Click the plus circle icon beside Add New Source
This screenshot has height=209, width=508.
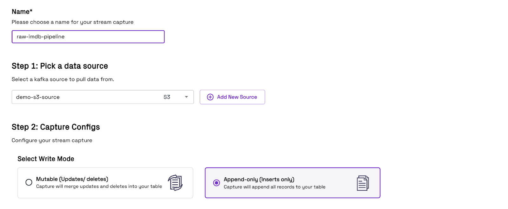click(210, 97)
